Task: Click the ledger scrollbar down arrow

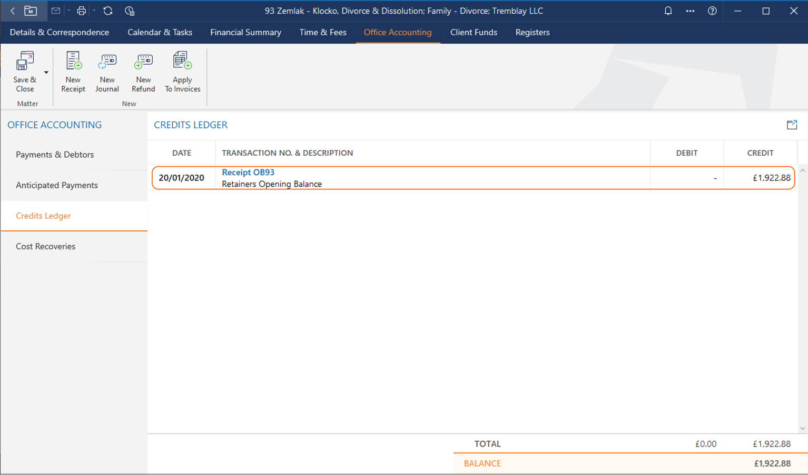Action: point(802,428)
